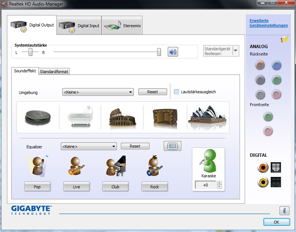
Task: Apply the Pop equalizer preset
Action: click(x=37, y=187)
